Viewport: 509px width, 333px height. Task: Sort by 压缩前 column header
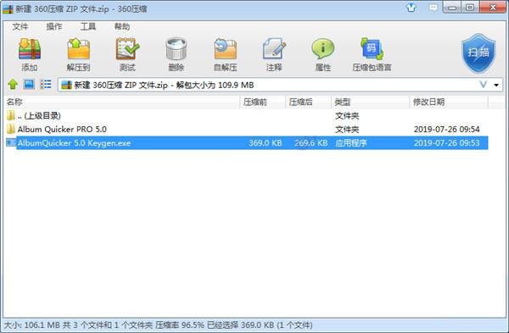click(x=263, y=102)
